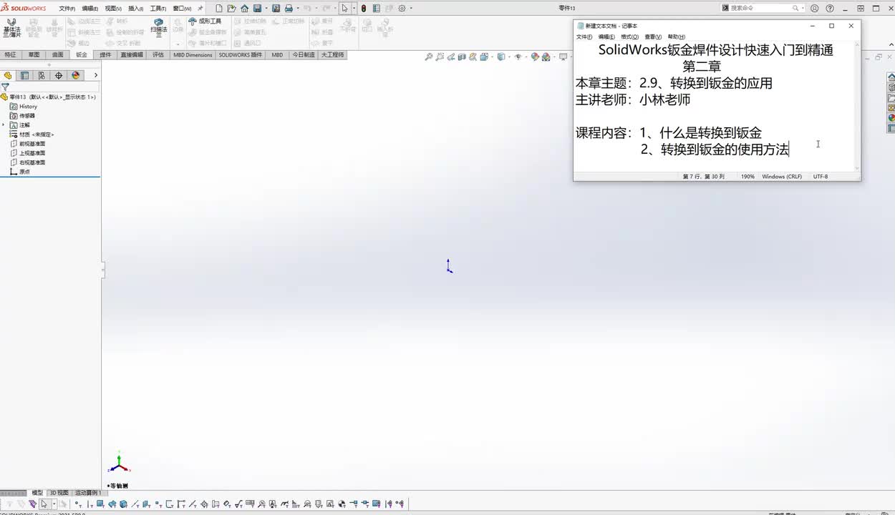Image resolution: width=895 pixels, height=515 pixels.
Task: Open the DisplayManager color ball tab
Action: click(x=76, y=75)
